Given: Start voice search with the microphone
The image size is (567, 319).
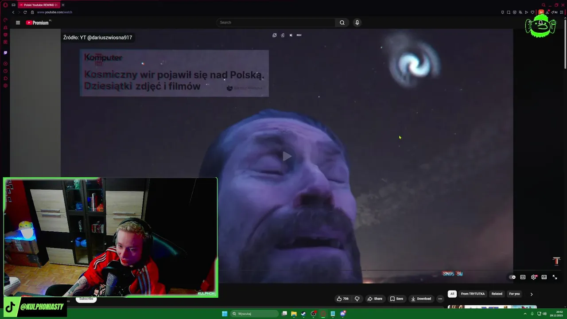Looking at the screenshot, I should tap(357, 23).
